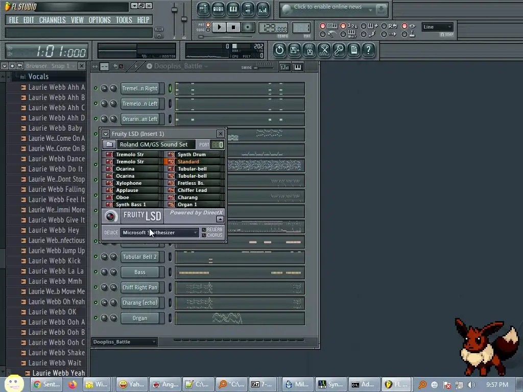Screen dimensions: 523x392
Task: Open the Device Microsoft Synthesizer dropdown
Action: point(160,233)
